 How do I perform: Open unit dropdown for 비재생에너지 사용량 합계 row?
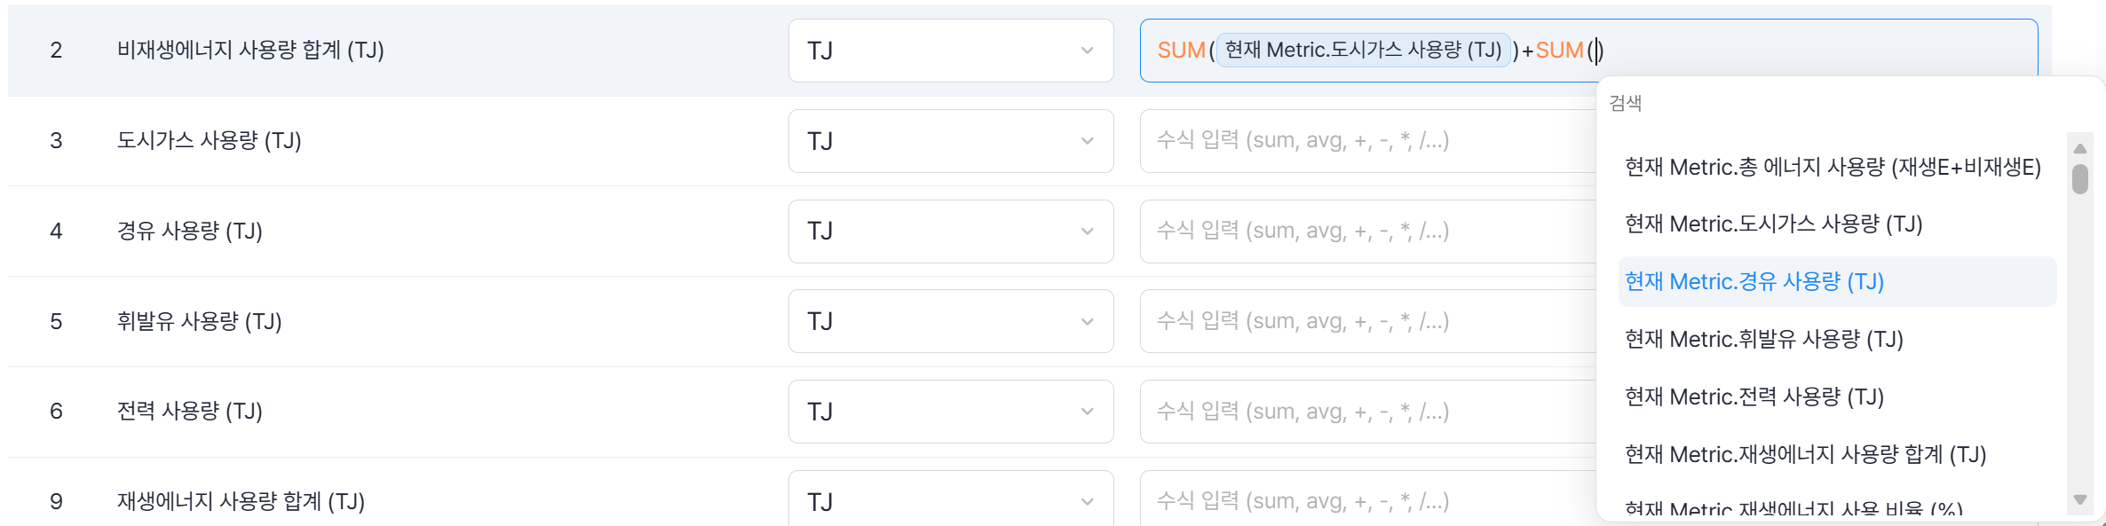[x=950, y=51]
